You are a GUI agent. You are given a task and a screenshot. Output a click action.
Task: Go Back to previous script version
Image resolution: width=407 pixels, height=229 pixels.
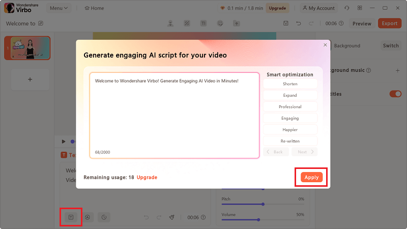(x=276, y=152)
